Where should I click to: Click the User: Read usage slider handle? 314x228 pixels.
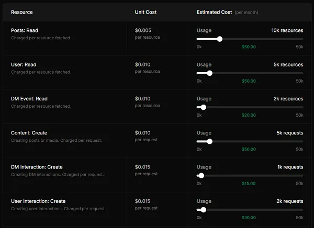coord(210,73)
